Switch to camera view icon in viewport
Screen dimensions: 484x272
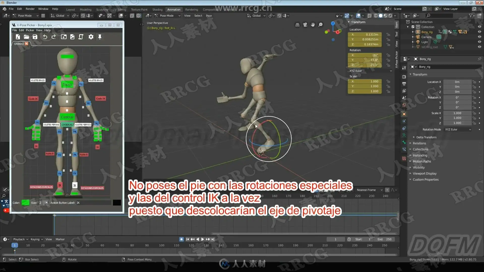pos(305,25)
